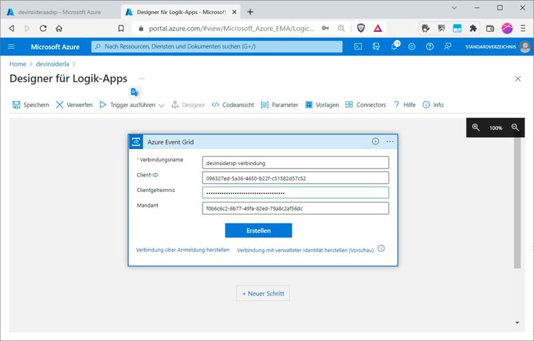This screenshot has height=341, width=534.
Task: Click the designer zoom in magnifier
Action: click(x=476, y=128)
